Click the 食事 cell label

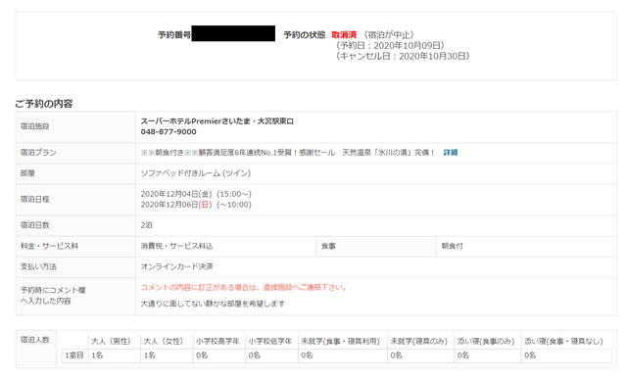328,246
